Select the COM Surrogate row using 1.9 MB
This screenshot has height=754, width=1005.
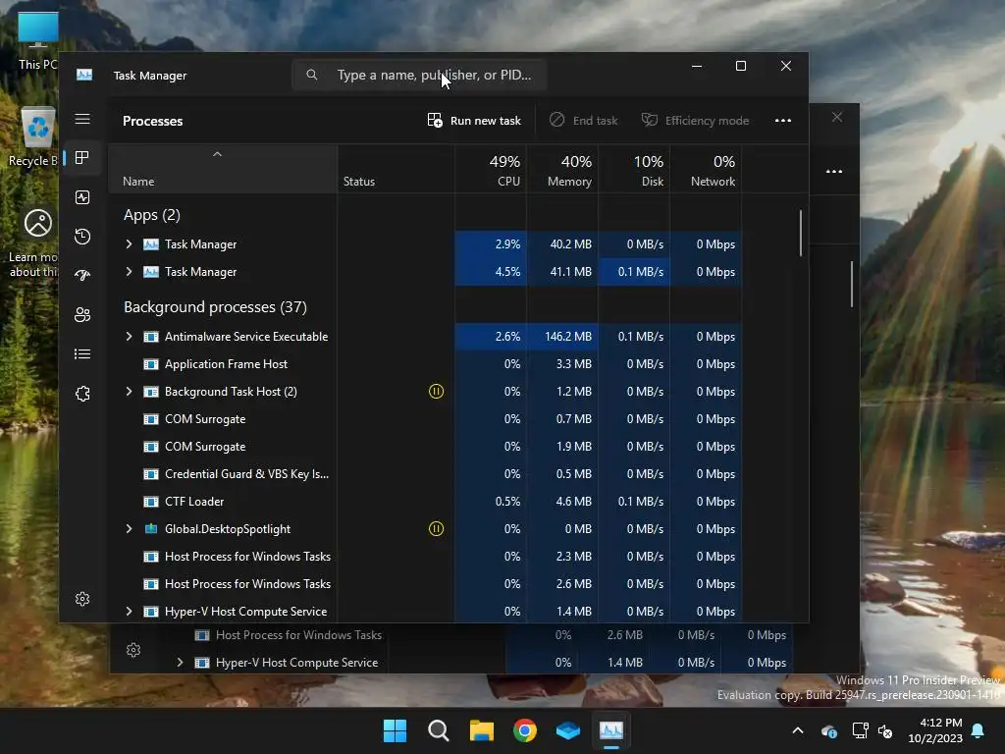(x=426, y=447)
